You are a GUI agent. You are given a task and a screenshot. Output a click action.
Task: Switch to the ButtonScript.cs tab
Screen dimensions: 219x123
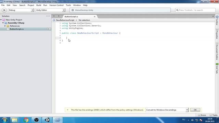[71, 17]
